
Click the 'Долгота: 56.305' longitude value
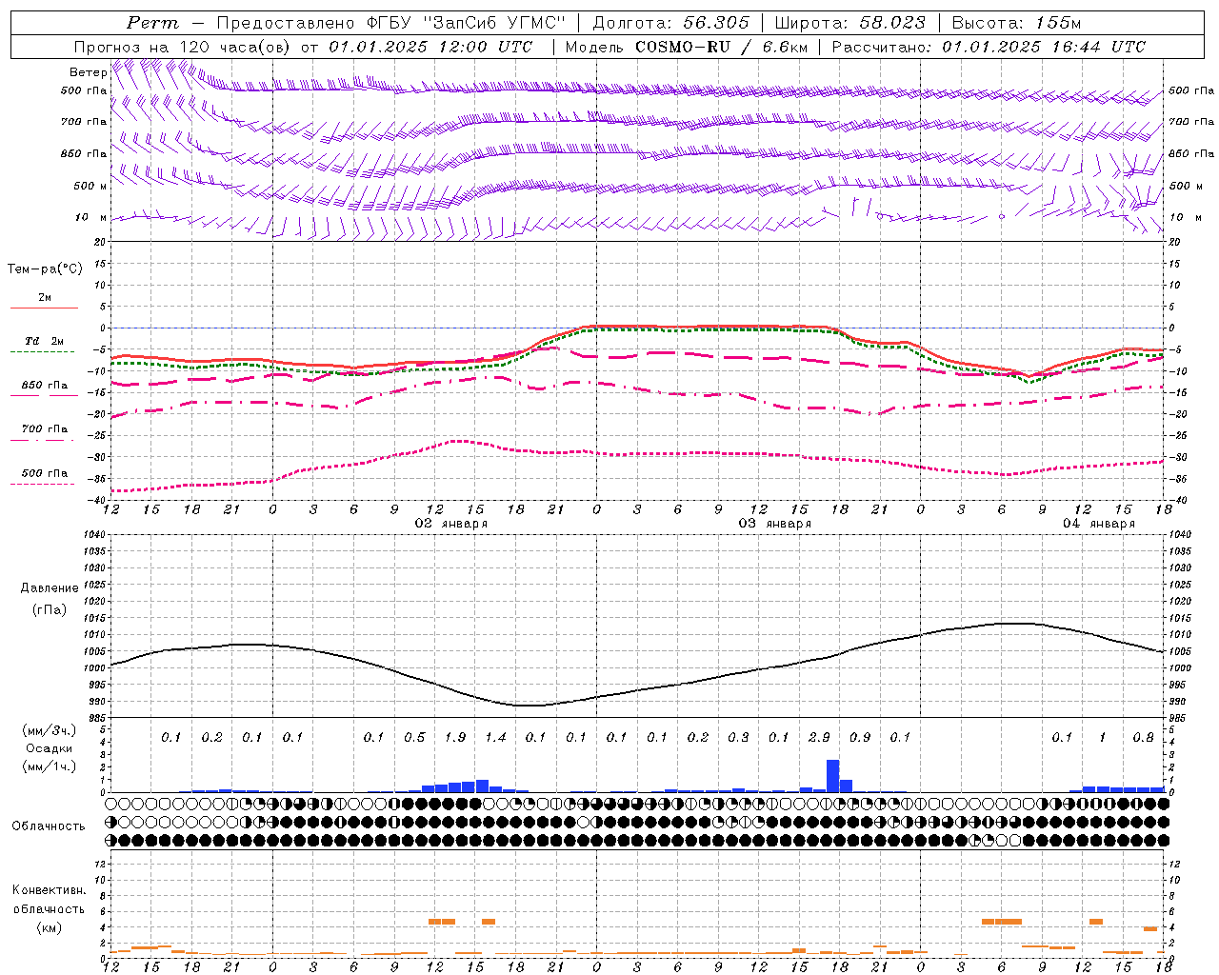point(671,23)
